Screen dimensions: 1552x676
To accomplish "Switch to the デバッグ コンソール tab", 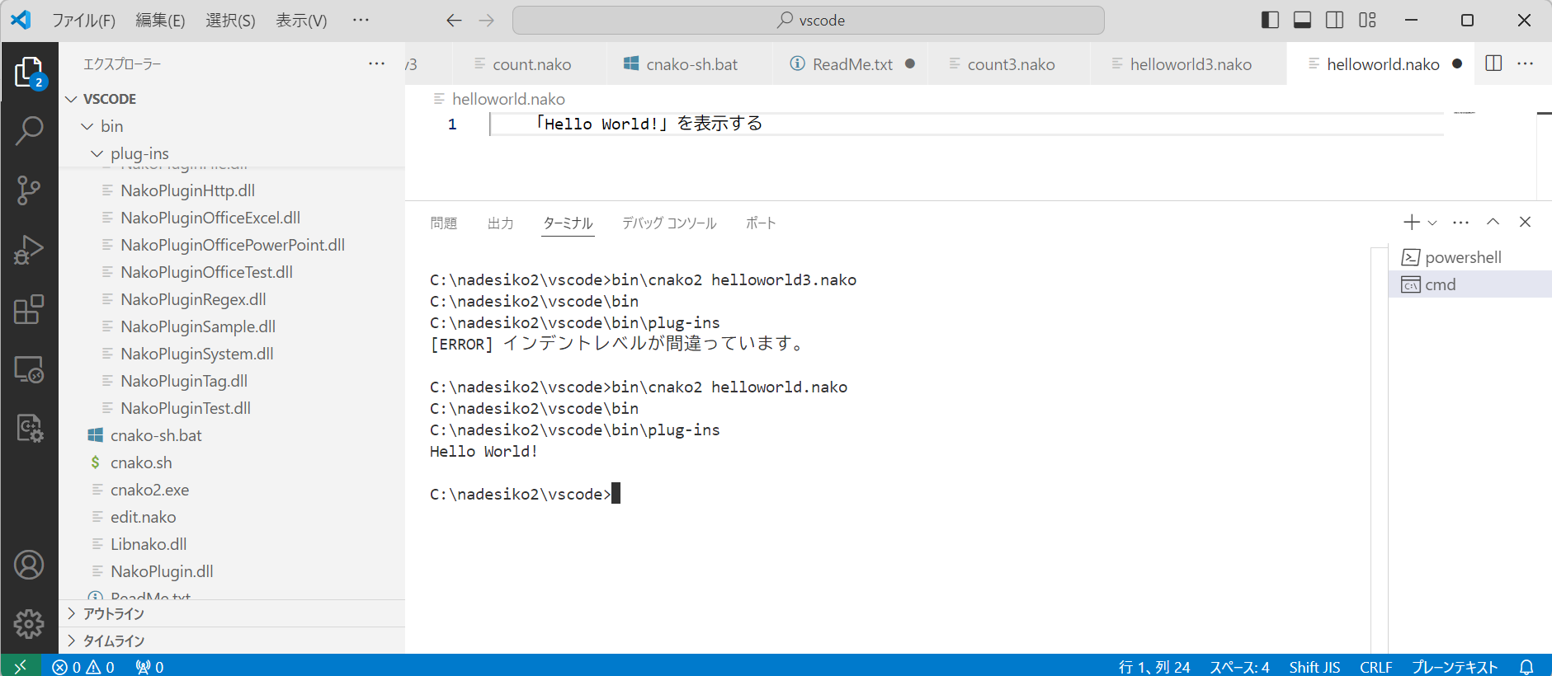I will [669, 223].
